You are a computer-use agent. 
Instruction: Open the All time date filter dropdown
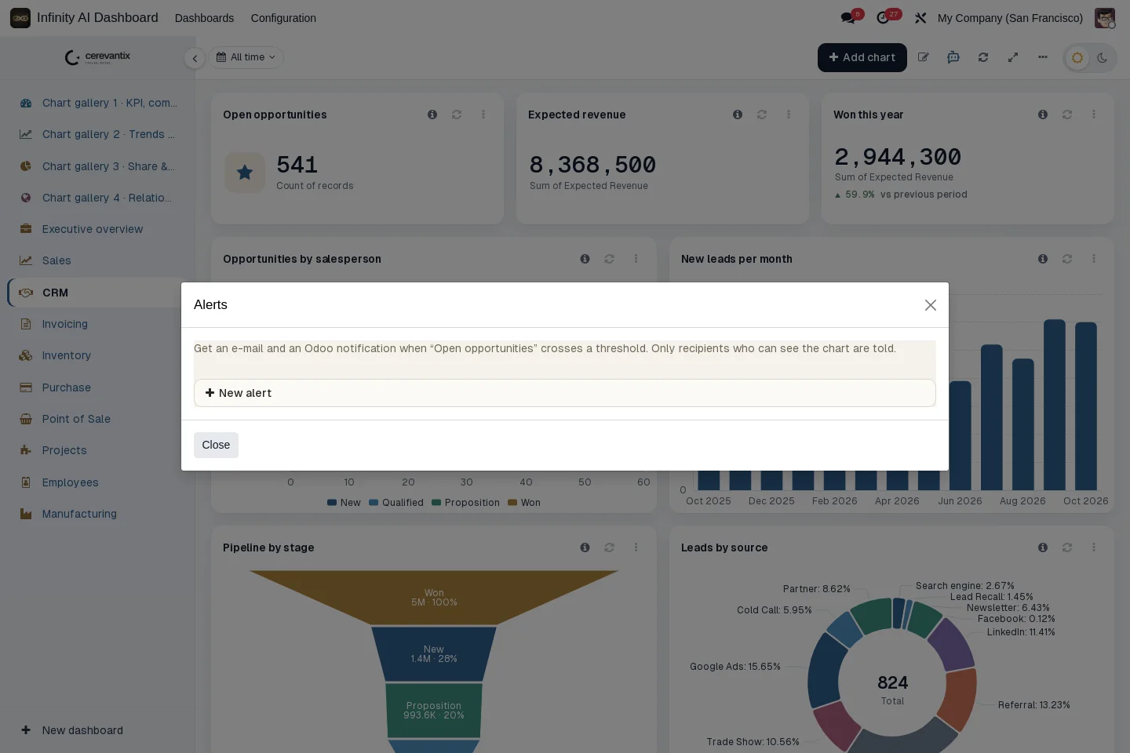(x=246, y=57)
